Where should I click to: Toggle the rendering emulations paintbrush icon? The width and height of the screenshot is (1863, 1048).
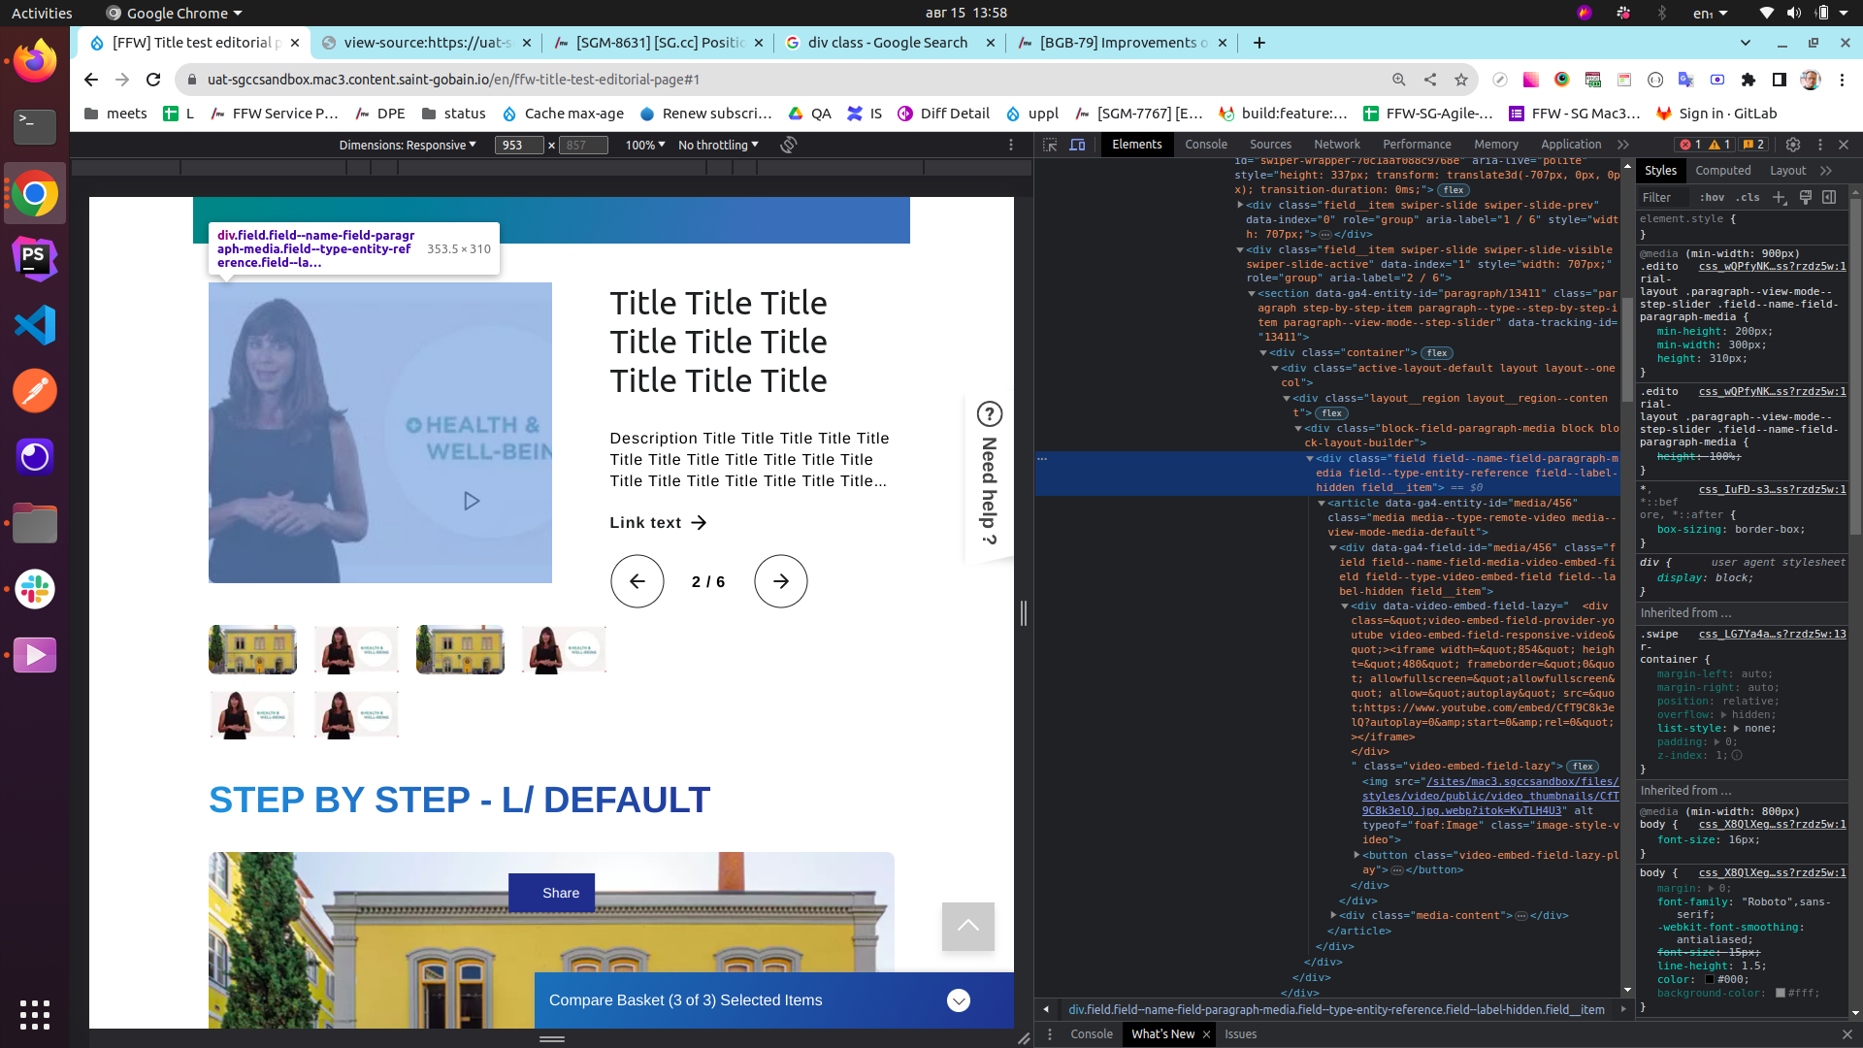point(1806,197)
